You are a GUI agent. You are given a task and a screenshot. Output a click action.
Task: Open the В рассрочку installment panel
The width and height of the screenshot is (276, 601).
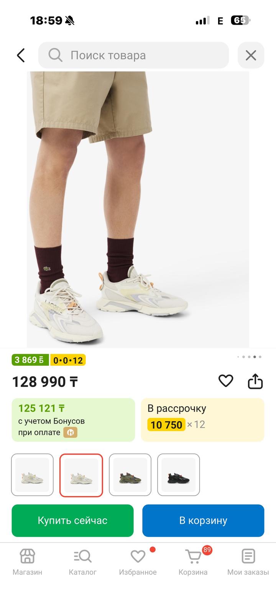(202, 420)
